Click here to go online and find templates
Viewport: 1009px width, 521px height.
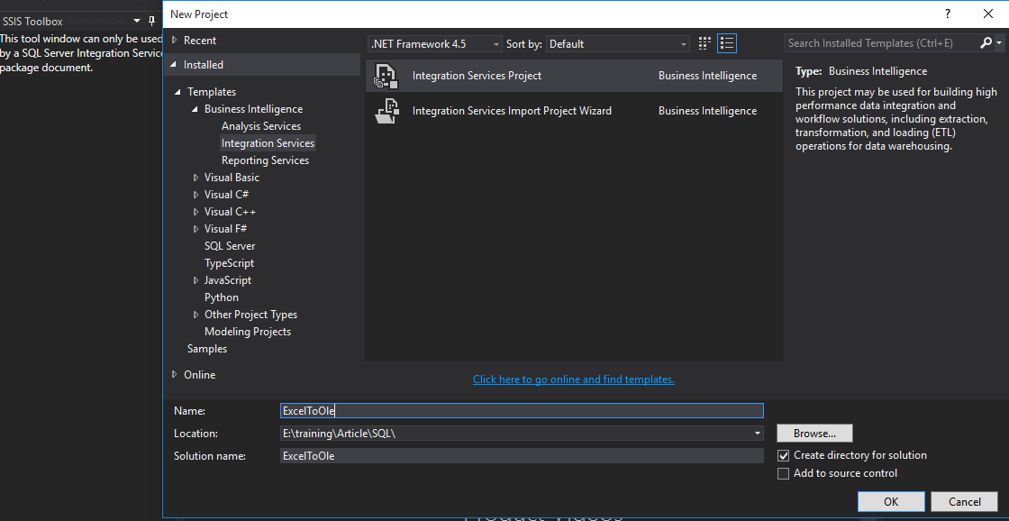click(574, 379)
